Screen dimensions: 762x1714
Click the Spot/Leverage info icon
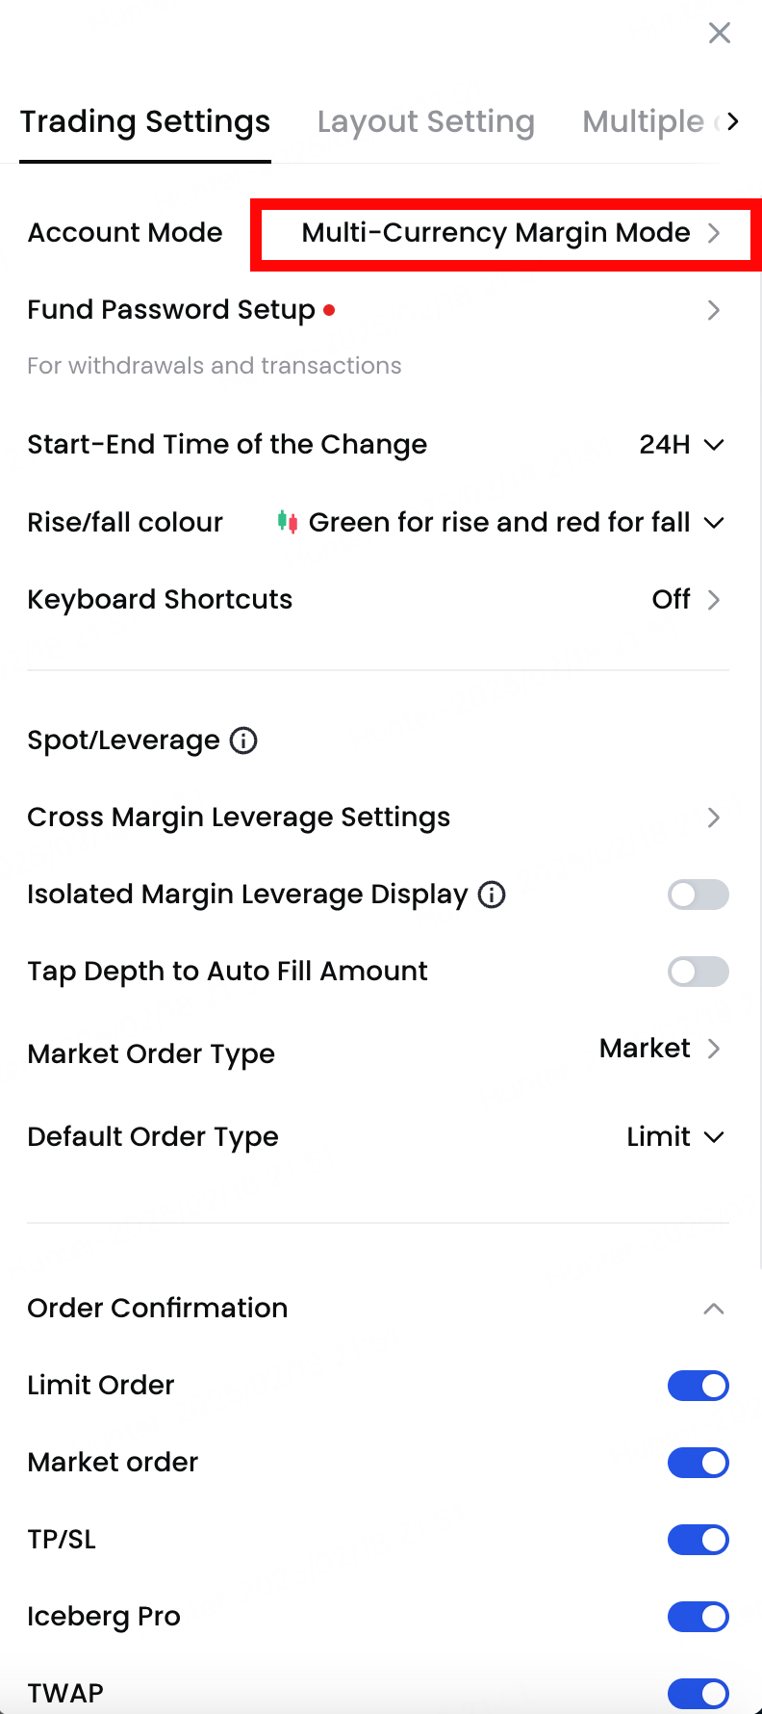click(x=243, y=740)
